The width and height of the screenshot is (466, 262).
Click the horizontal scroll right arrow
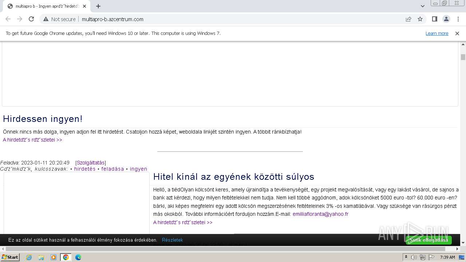(457, 249)
